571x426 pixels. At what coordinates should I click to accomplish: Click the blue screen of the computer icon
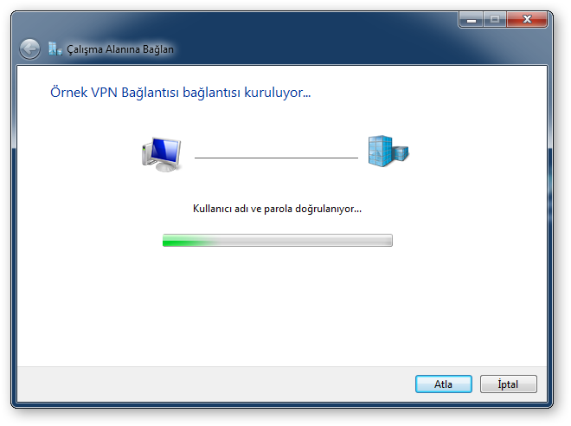[x=166, y=150]
